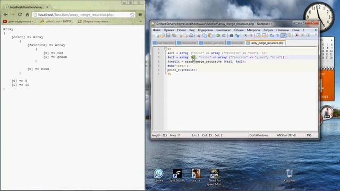The image size is (340, 191).
Task: Open the Правка menu
Action: click(169, 30)
